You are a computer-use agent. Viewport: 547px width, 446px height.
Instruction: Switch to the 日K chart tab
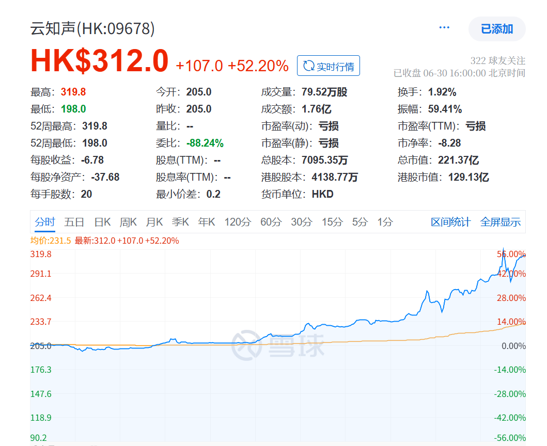click(102, 222)
